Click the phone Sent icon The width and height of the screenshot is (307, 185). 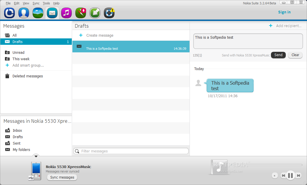point(8,143)
